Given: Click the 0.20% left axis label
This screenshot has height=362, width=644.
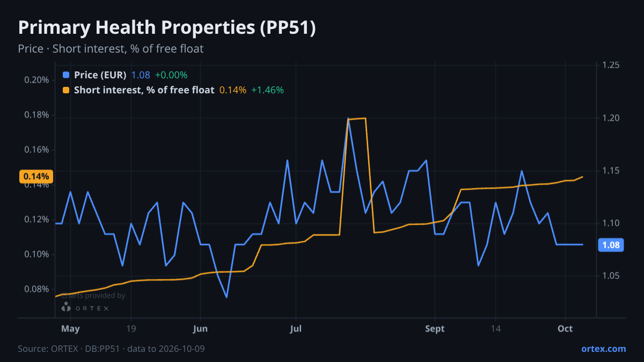Looking at the screenshot, I should (37, 80).
